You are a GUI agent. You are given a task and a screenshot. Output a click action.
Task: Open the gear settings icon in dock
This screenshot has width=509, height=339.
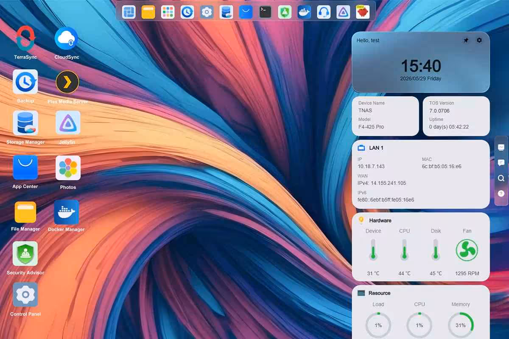(x=207, y=12)
